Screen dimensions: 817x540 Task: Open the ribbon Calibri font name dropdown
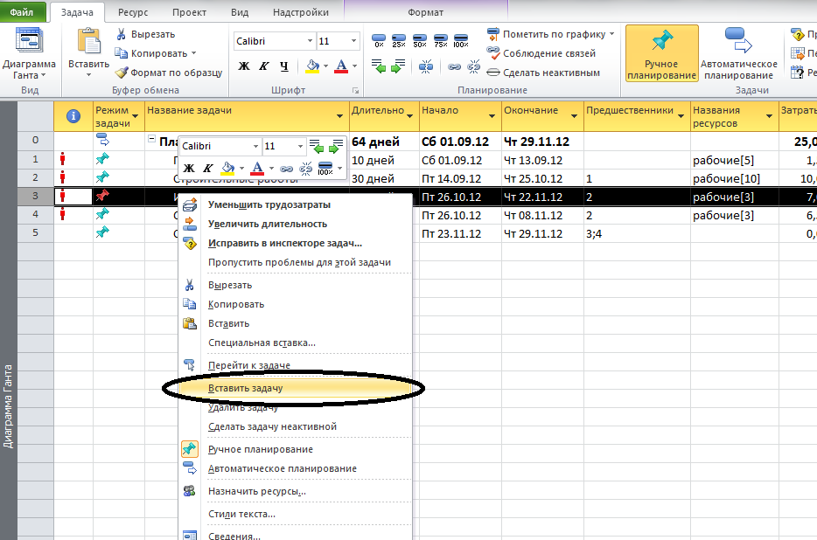click(x=310, y=41)
